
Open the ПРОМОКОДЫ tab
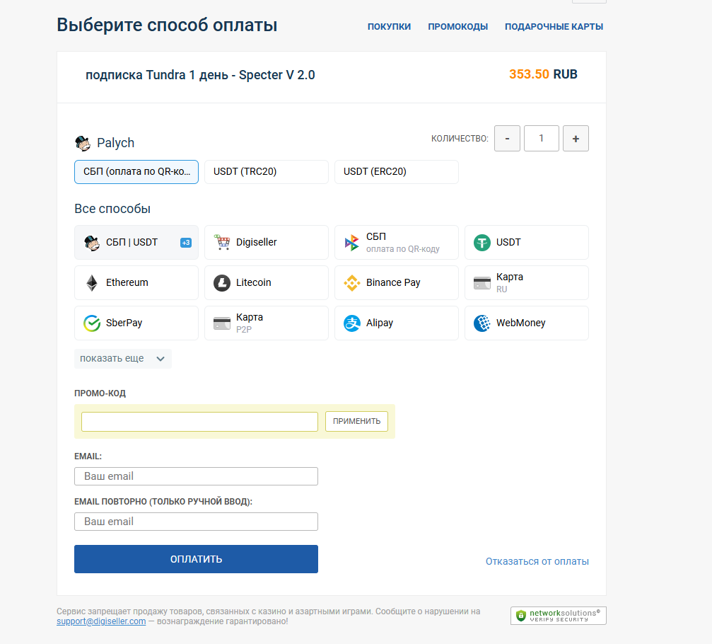click(x=457, y=27)
